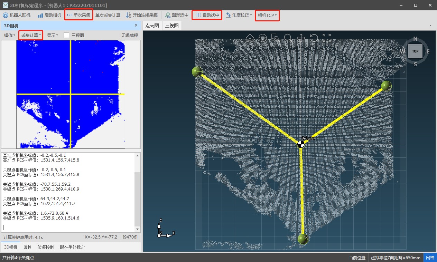The image size is (437, 262).
Task: Click the rotate view icon
Action: tap(314, 38)
